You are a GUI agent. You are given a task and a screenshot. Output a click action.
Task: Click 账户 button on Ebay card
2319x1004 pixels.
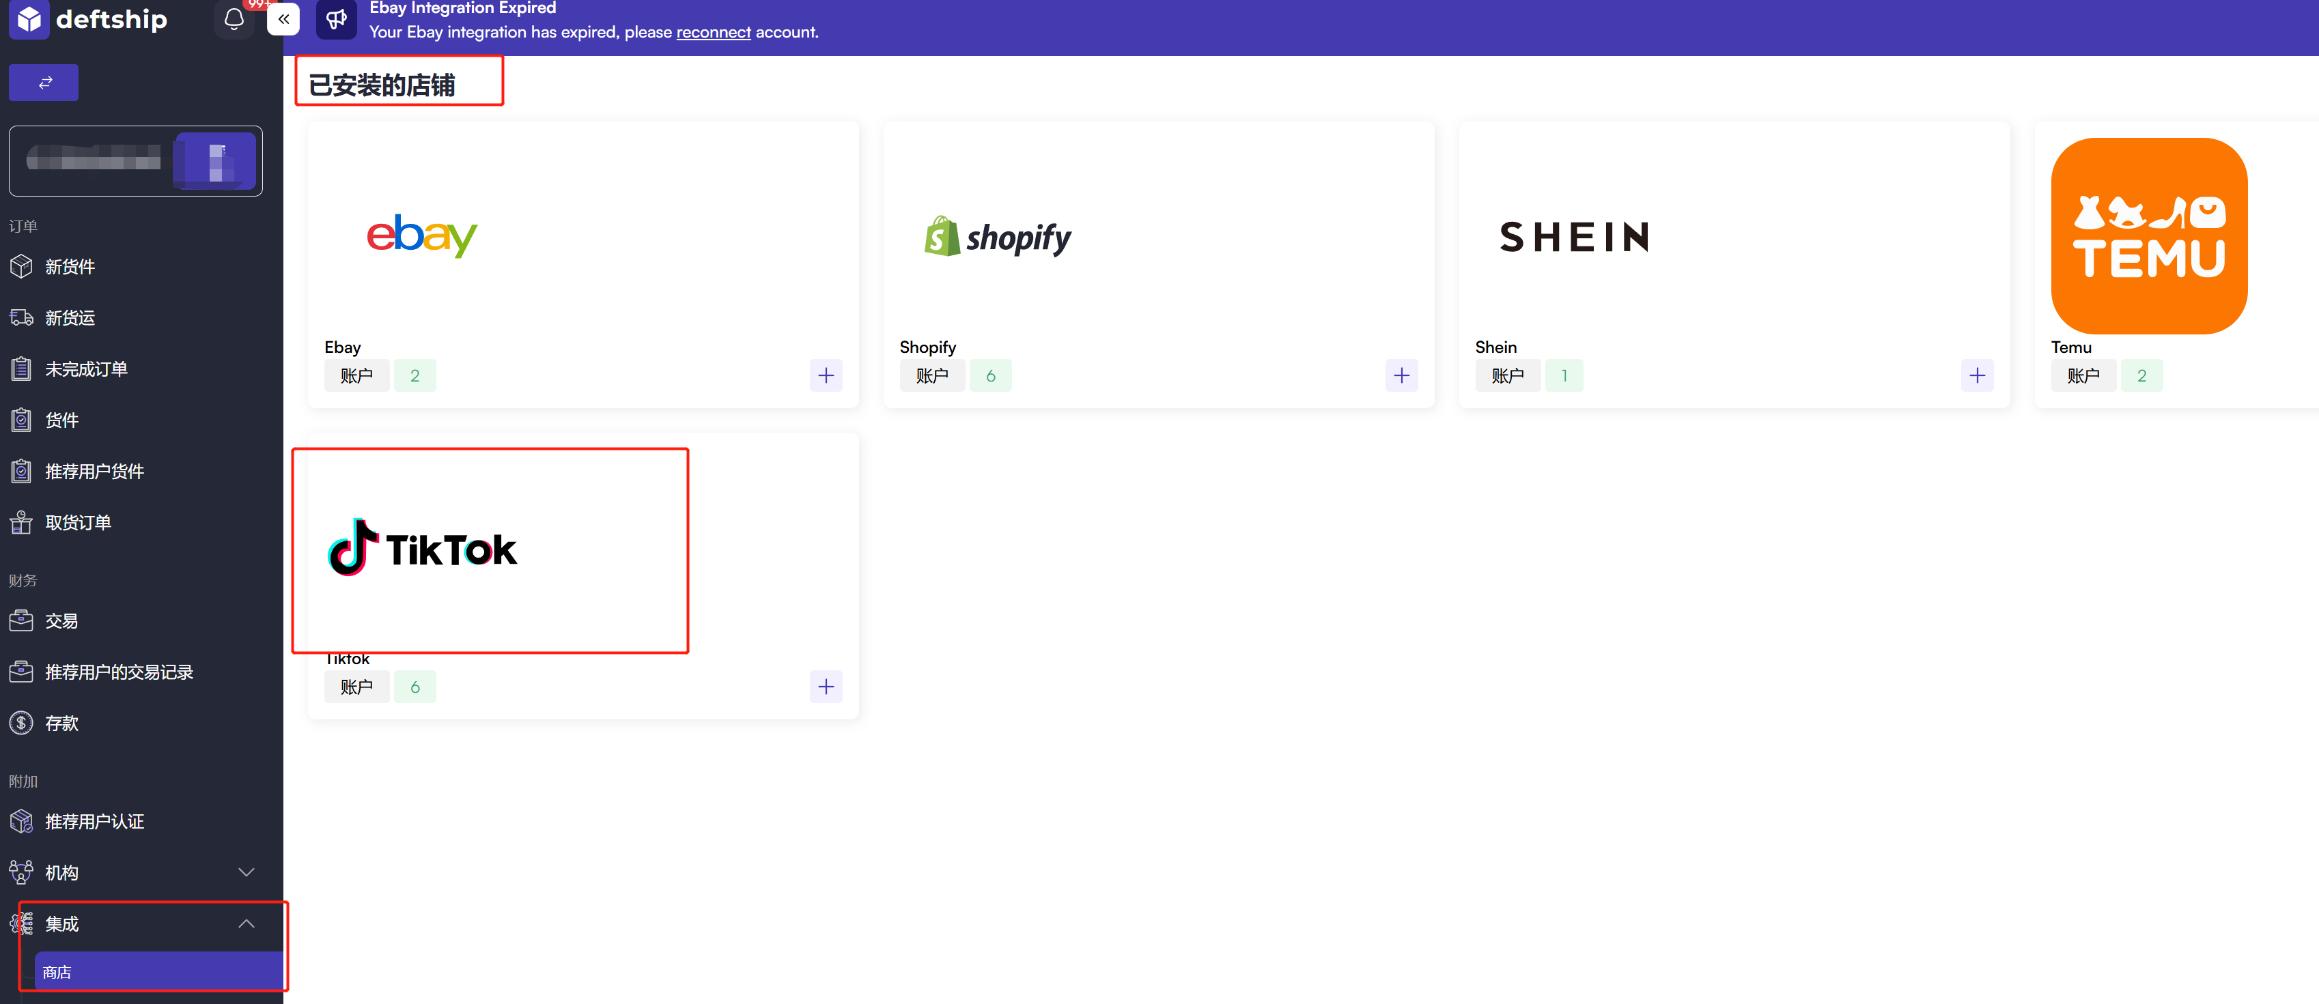[356, 375]
